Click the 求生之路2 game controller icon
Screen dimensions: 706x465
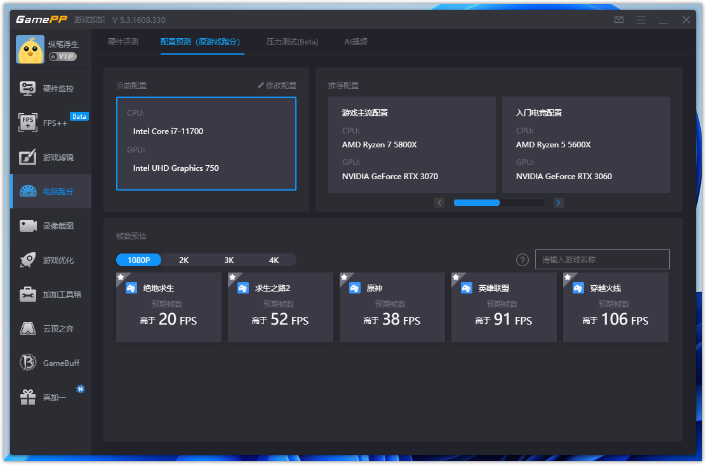pos(243,288)
